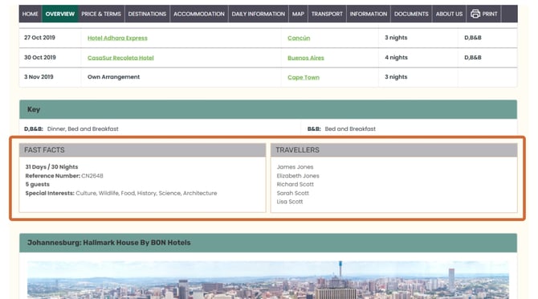538x299 pixels.
Task: Select the OVERVIEW tab
Action: (60, 14)
